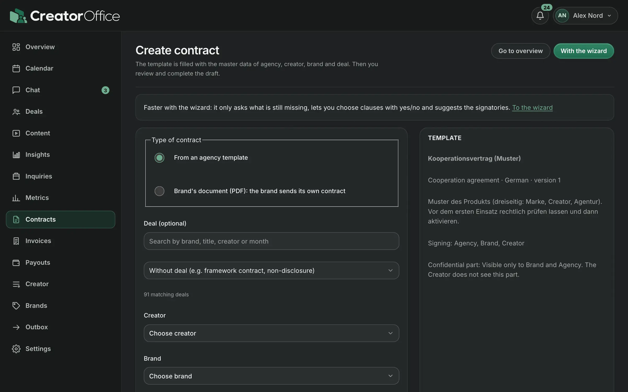Open Brands from the sidebar
Screen dimensions: 628x392
pyautogui.click(x=60, y=306)
